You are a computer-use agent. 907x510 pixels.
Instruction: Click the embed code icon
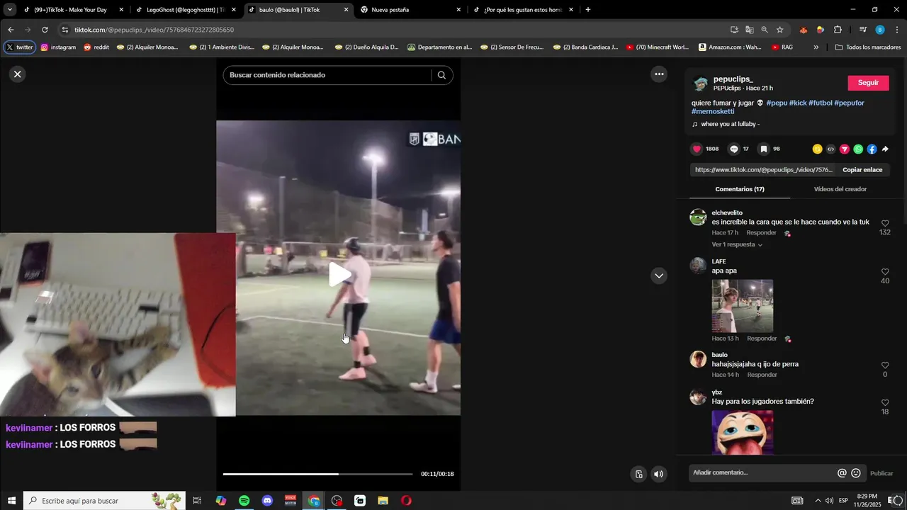[x=830, y=149]
